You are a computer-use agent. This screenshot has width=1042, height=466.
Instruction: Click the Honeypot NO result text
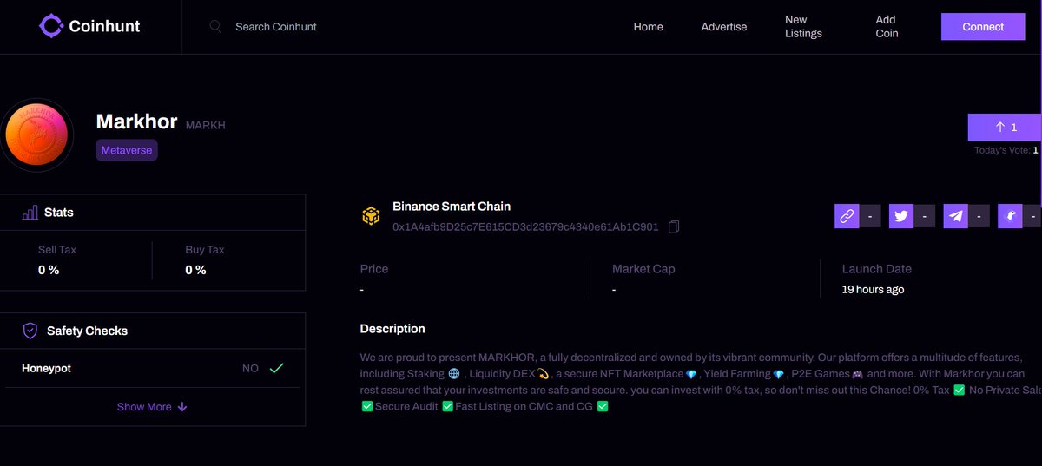tap(250, 369)
